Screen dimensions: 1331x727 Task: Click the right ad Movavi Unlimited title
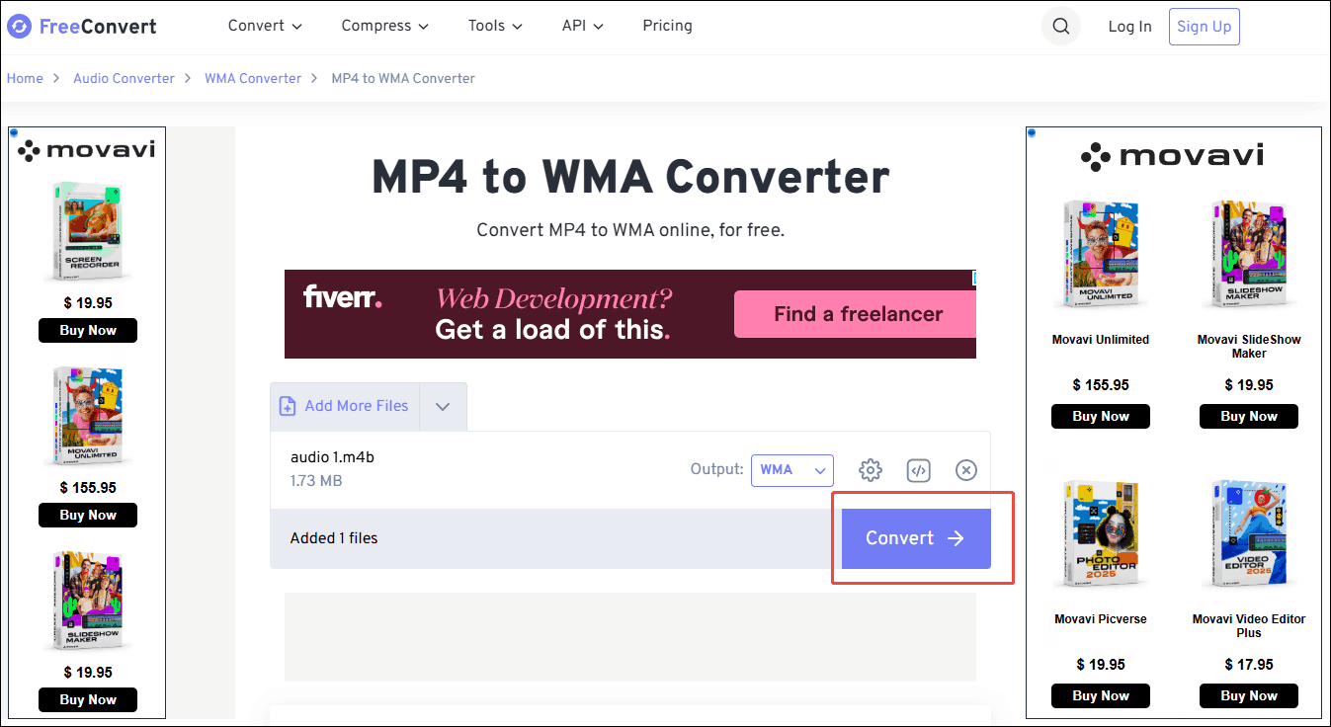1101,340
